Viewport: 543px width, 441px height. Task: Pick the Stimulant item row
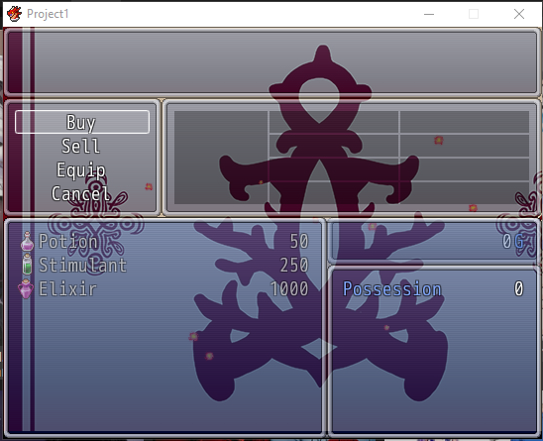point(164,265)
